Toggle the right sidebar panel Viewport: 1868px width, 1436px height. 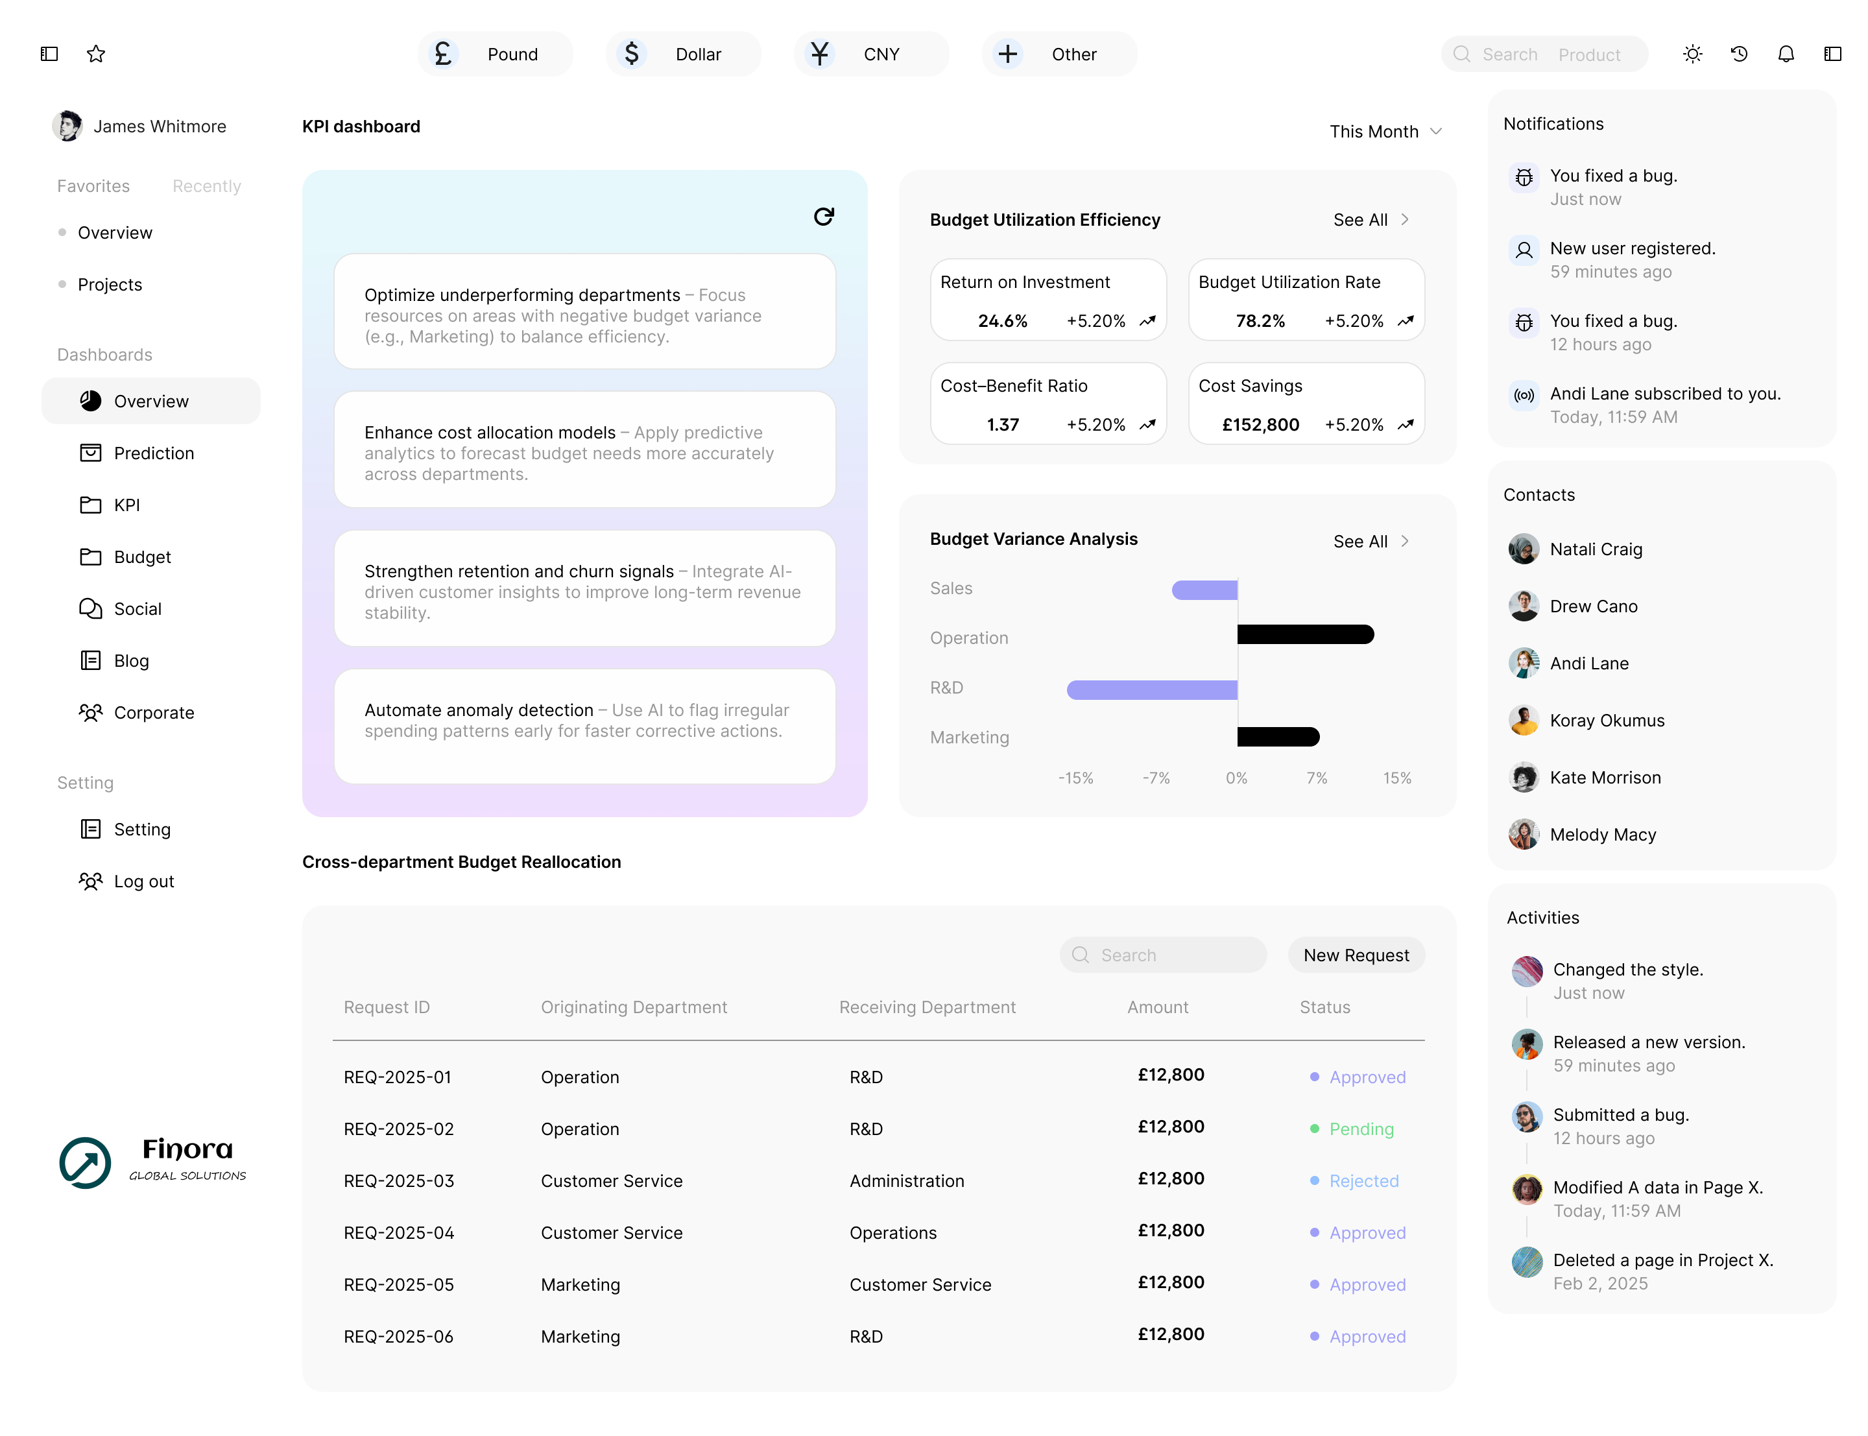[1832, 54]
